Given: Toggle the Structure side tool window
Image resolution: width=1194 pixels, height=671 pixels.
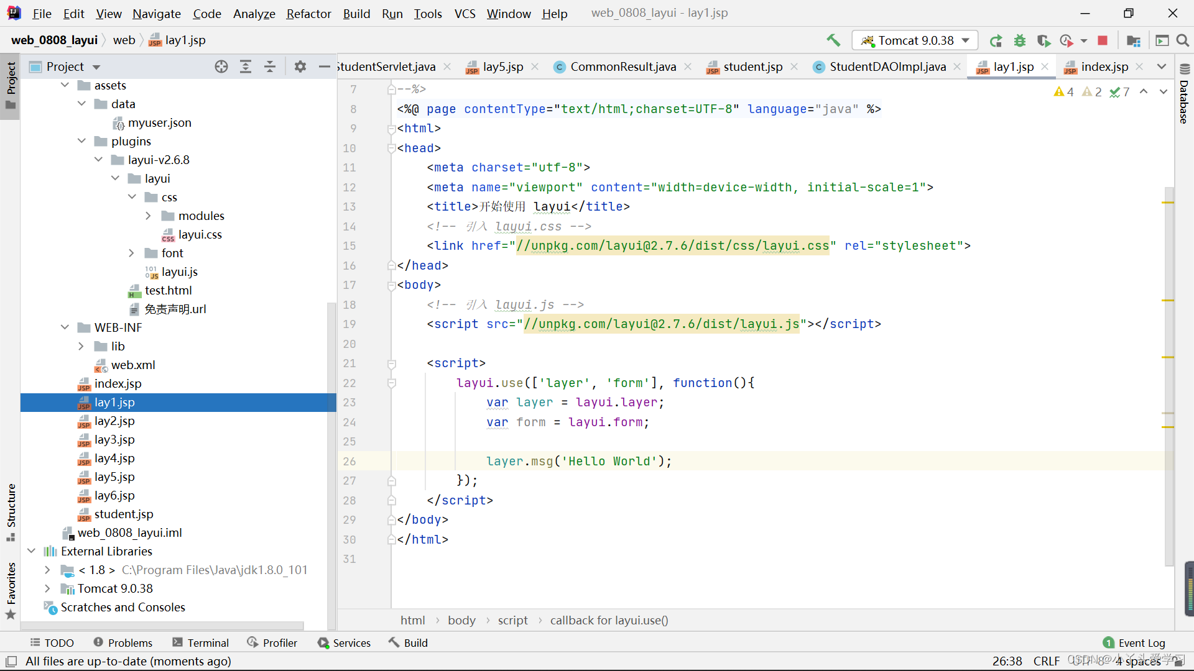Looking at the screenshot, I should pyautogui.click(x=11, y=513).
